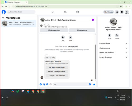
Task: Open the Facebook menu grid icon
Action: 117,12
